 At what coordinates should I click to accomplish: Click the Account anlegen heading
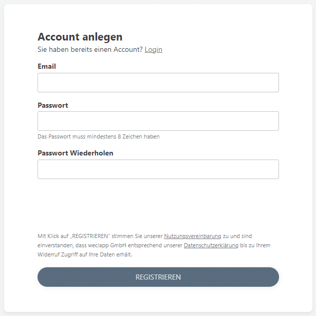(x=80, y=37)
